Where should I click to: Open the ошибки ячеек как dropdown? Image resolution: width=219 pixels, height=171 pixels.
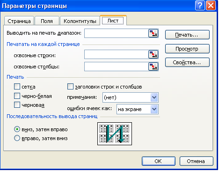coord(154,109)
